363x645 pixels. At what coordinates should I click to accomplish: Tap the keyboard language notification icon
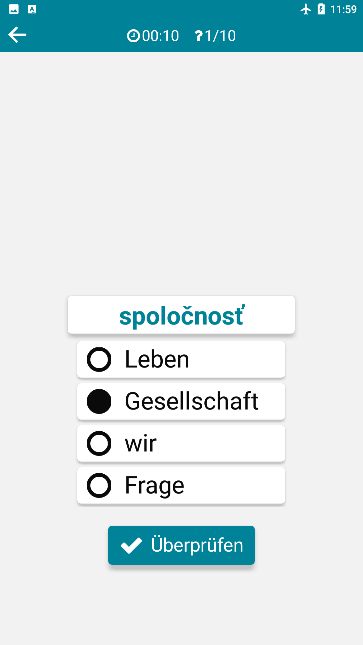point(32,9)
